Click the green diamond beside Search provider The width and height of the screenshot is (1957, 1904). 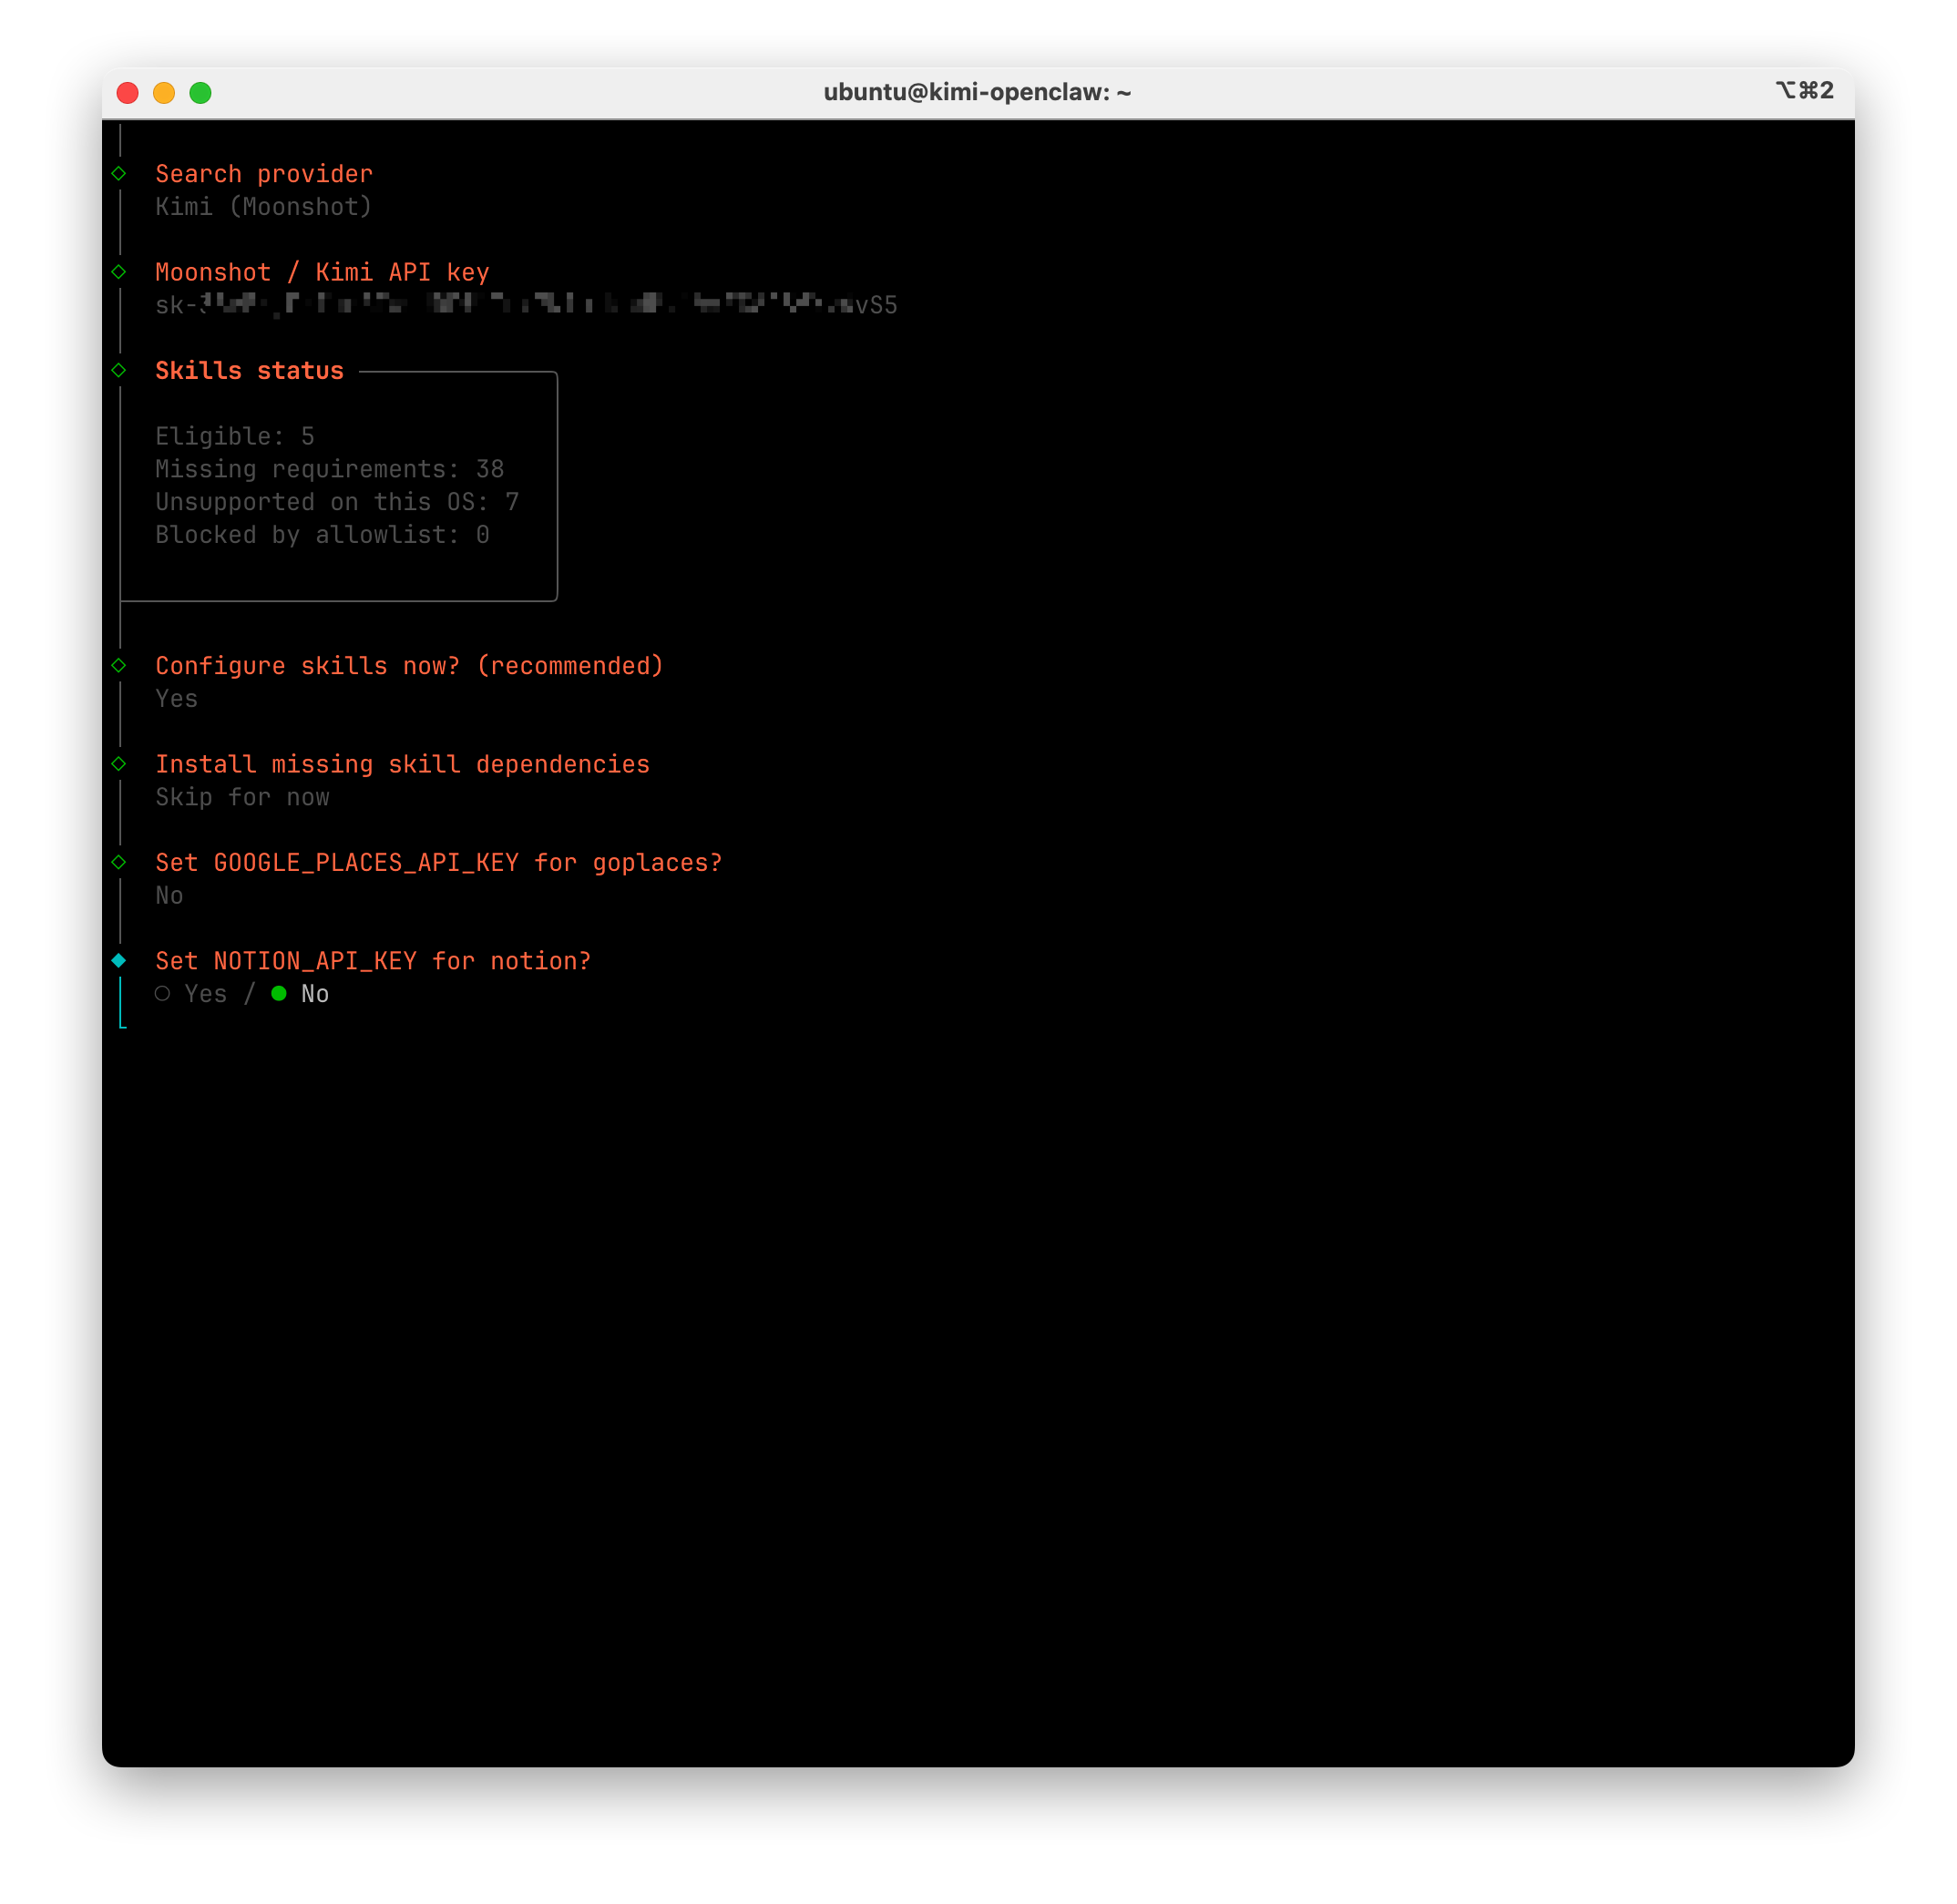[x=119, y=174]
